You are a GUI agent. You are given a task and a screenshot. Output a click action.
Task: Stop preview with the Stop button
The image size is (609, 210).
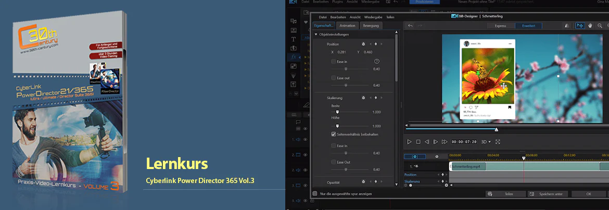(418, 142)
